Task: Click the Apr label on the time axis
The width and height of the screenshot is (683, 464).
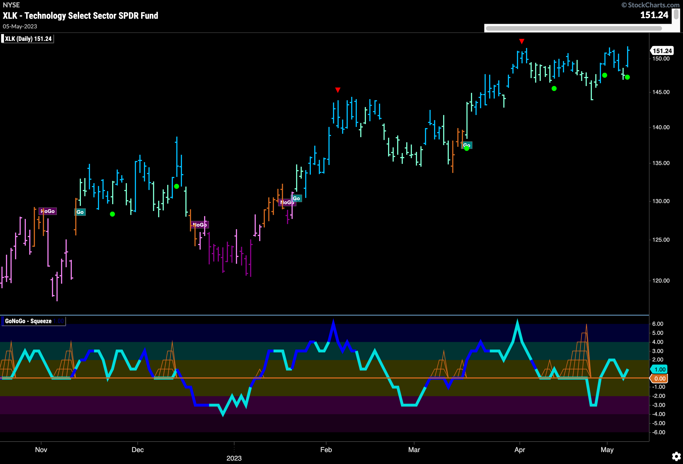Action: point(519,450)
